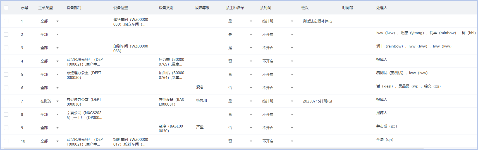Click handler 报障人 in row 4

[x=382, y=59]
